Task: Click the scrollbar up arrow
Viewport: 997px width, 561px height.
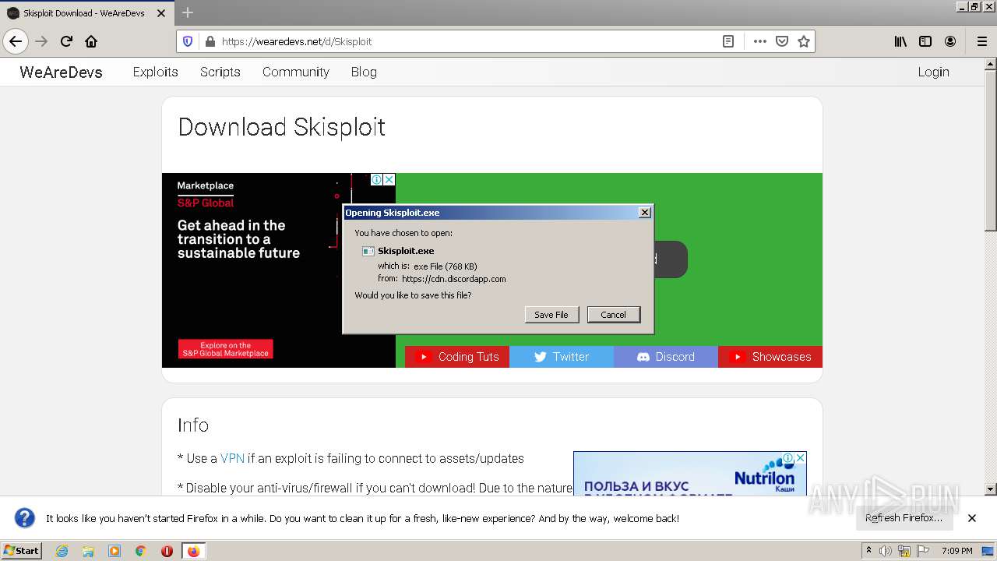Action: tap(990, 64)
